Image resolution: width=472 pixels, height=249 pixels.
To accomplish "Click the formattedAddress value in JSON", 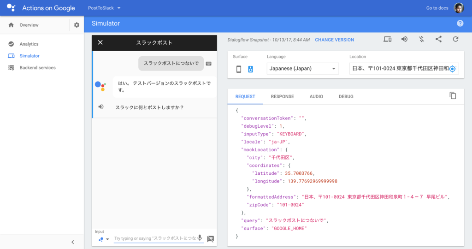I will [x=374, y=196].
